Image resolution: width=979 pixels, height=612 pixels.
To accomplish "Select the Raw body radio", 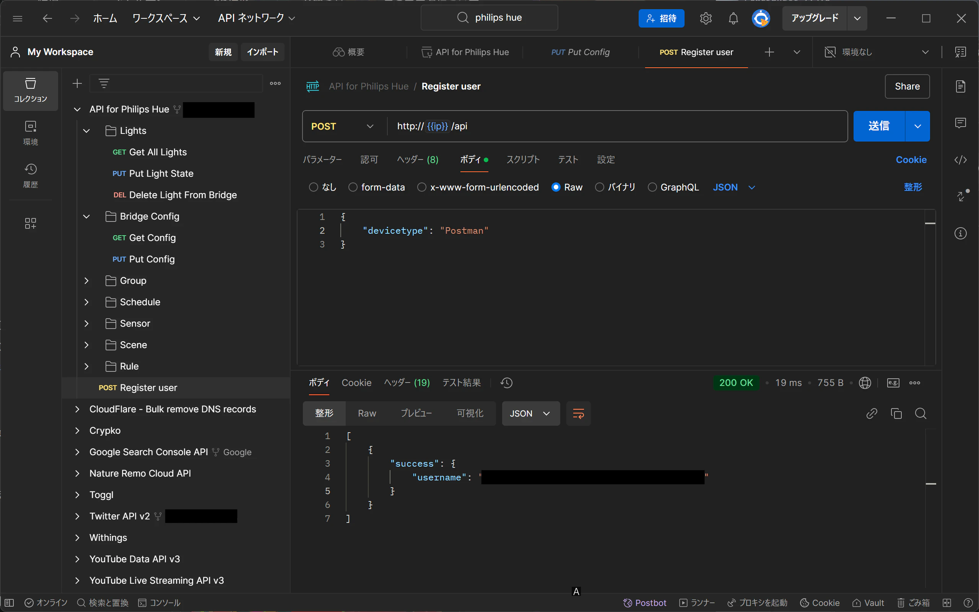I will pos(556,187).
